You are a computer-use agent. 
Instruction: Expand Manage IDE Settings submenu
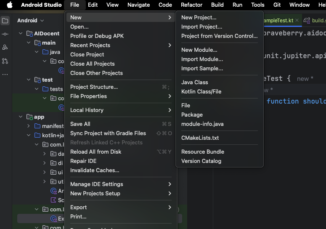121,184
